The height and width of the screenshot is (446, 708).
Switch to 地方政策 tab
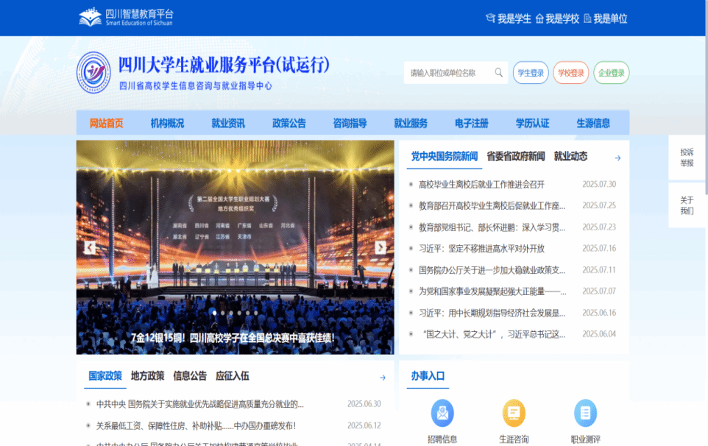click(x=148, y=375)
